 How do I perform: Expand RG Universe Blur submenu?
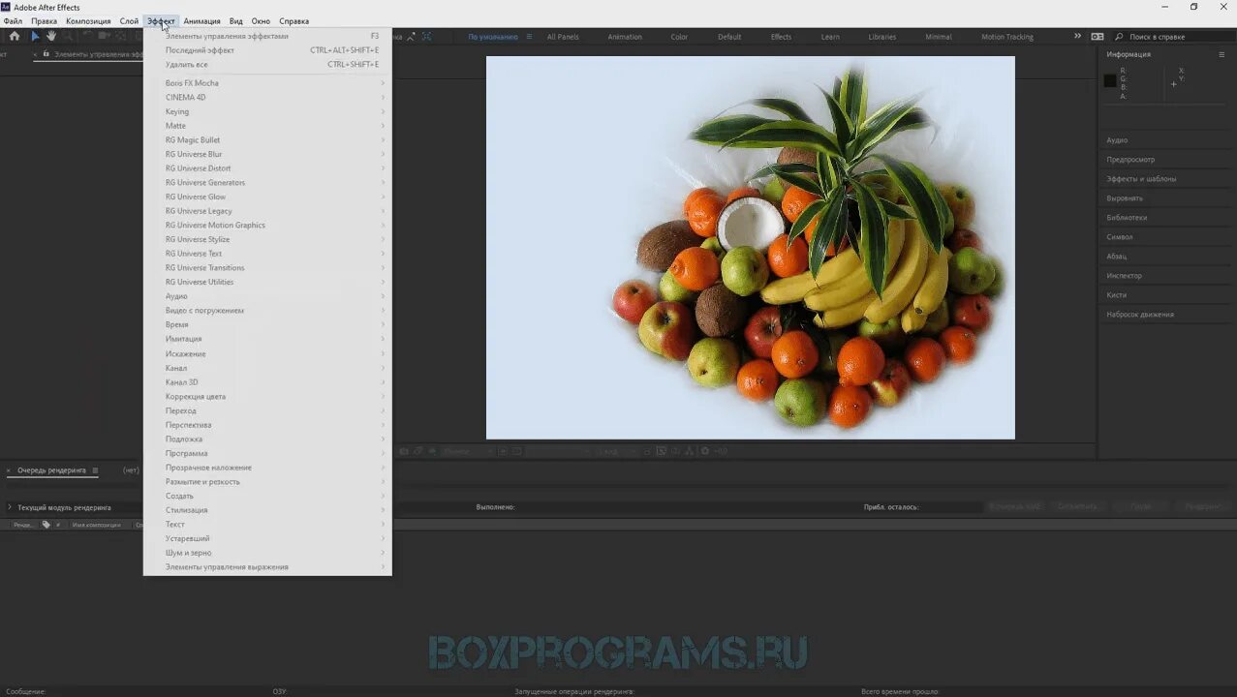267,154
